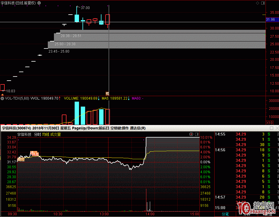Maximize the intraday popup window
Screen dimensions: 279x217
pyautogui.click(x=272, y=128)
